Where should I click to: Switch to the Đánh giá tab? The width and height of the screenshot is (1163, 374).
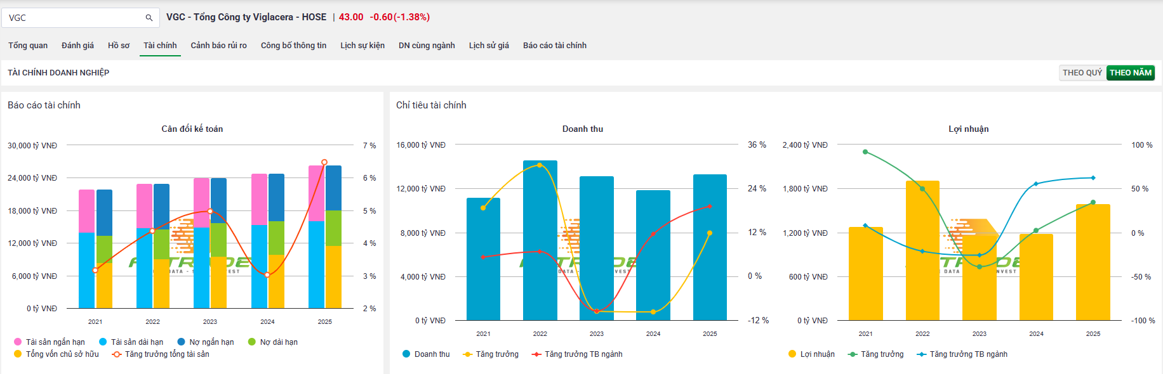click(x=77, y=46)
